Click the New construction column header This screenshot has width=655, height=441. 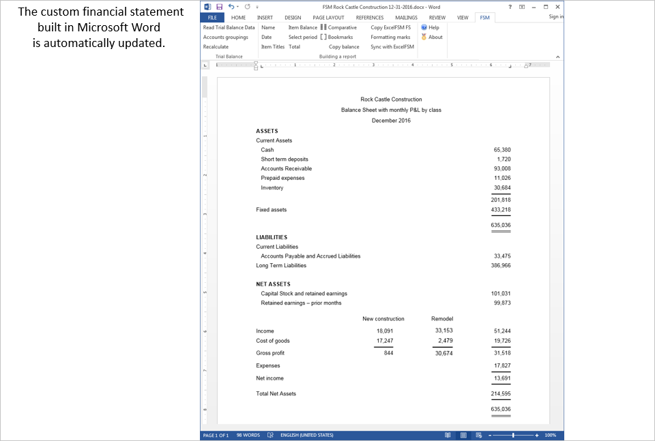point(383,319)
